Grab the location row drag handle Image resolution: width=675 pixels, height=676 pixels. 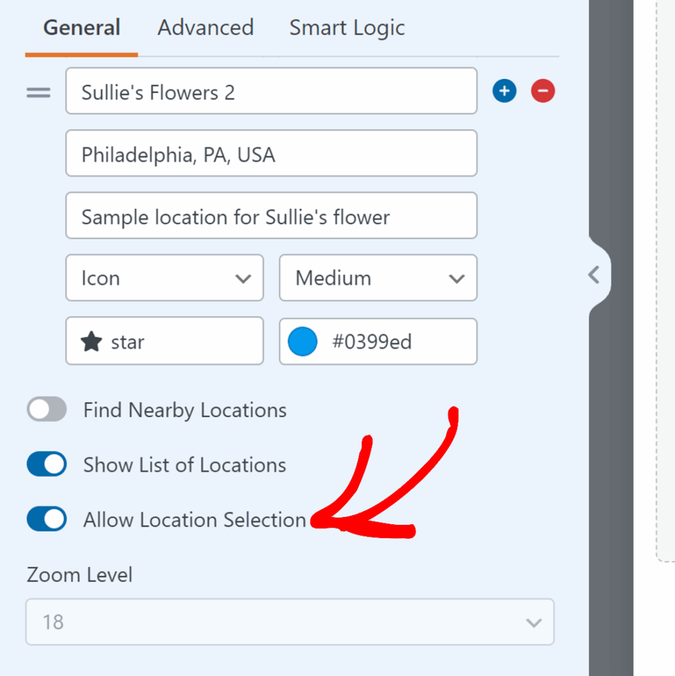pos(38,92)
